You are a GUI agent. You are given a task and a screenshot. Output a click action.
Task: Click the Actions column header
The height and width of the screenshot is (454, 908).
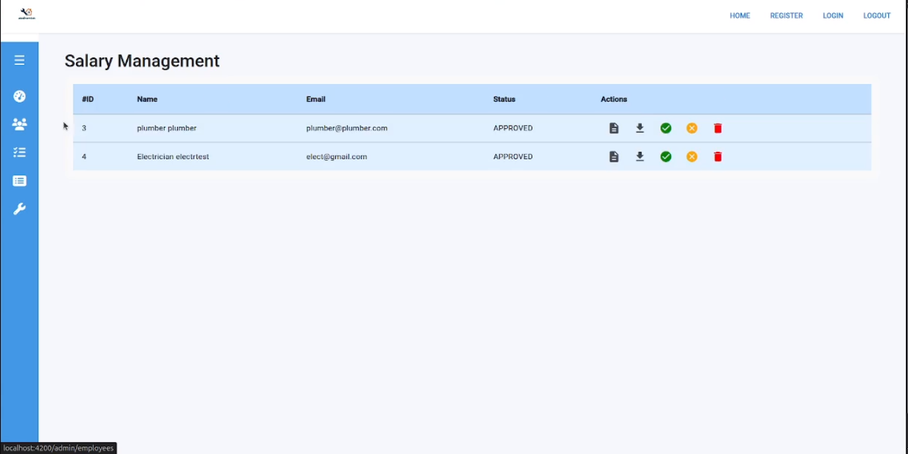(x=614, y=99)
